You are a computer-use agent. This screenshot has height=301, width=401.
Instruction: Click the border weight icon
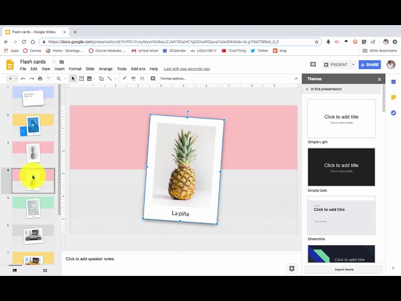tap(133, 78)
